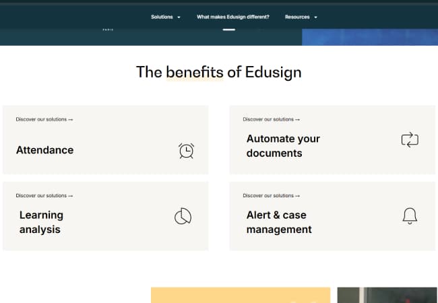This screenshot has width=438, height=303.
Task: Click the arrow next to Solutions
Action: (179, 18)
